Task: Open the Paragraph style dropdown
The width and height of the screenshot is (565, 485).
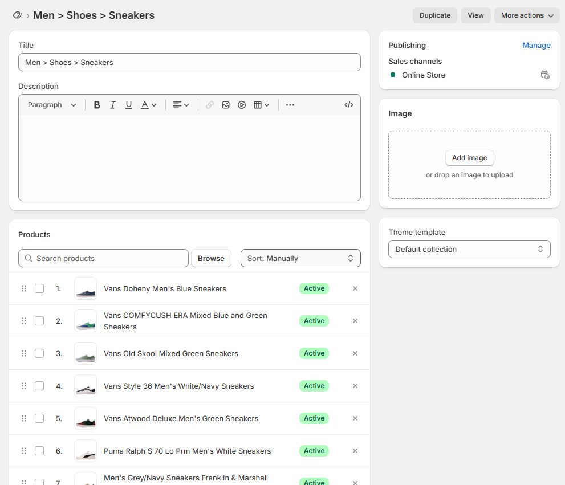Action: click(x=52, y=105)
